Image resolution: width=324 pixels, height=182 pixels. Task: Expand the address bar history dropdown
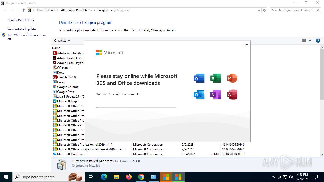tap(259, 10)
